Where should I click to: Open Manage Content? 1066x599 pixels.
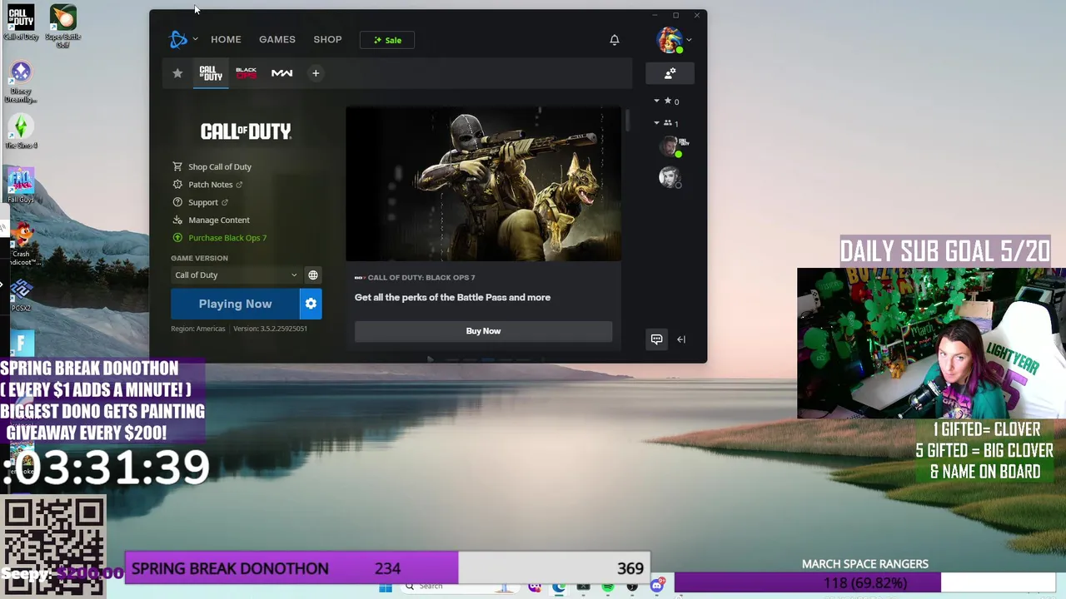(x=219, y=220)
